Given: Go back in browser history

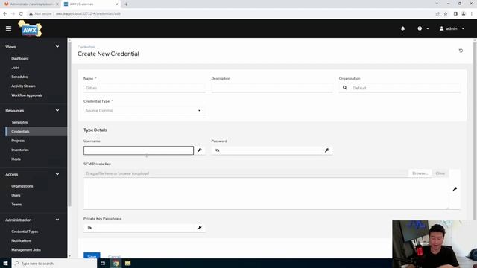Looking at the screenshot, I should coord(5,13).
